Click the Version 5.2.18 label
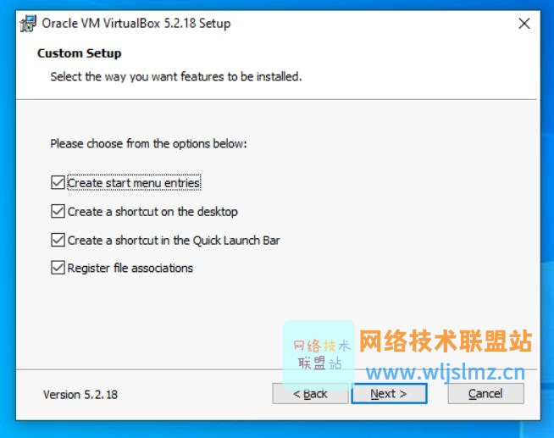The width and height of the screenshot is (554, 438). (x=80, y=395)
